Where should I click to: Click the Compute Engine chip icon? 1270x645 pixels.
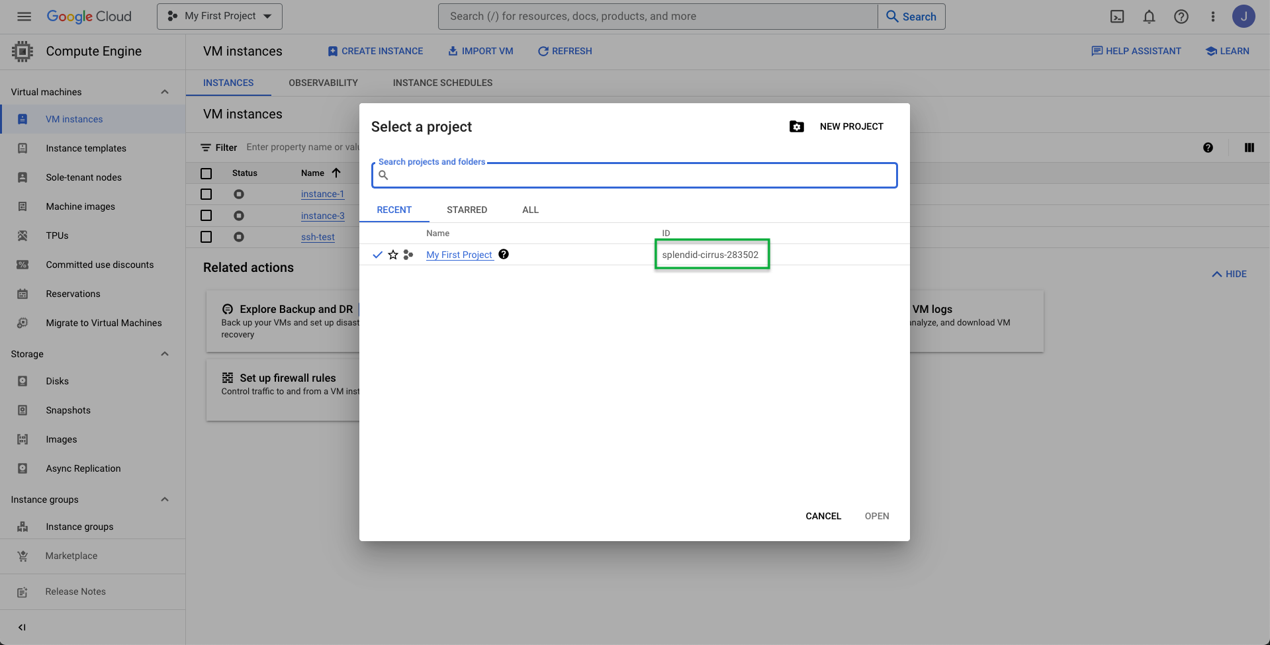coord(22,52)
